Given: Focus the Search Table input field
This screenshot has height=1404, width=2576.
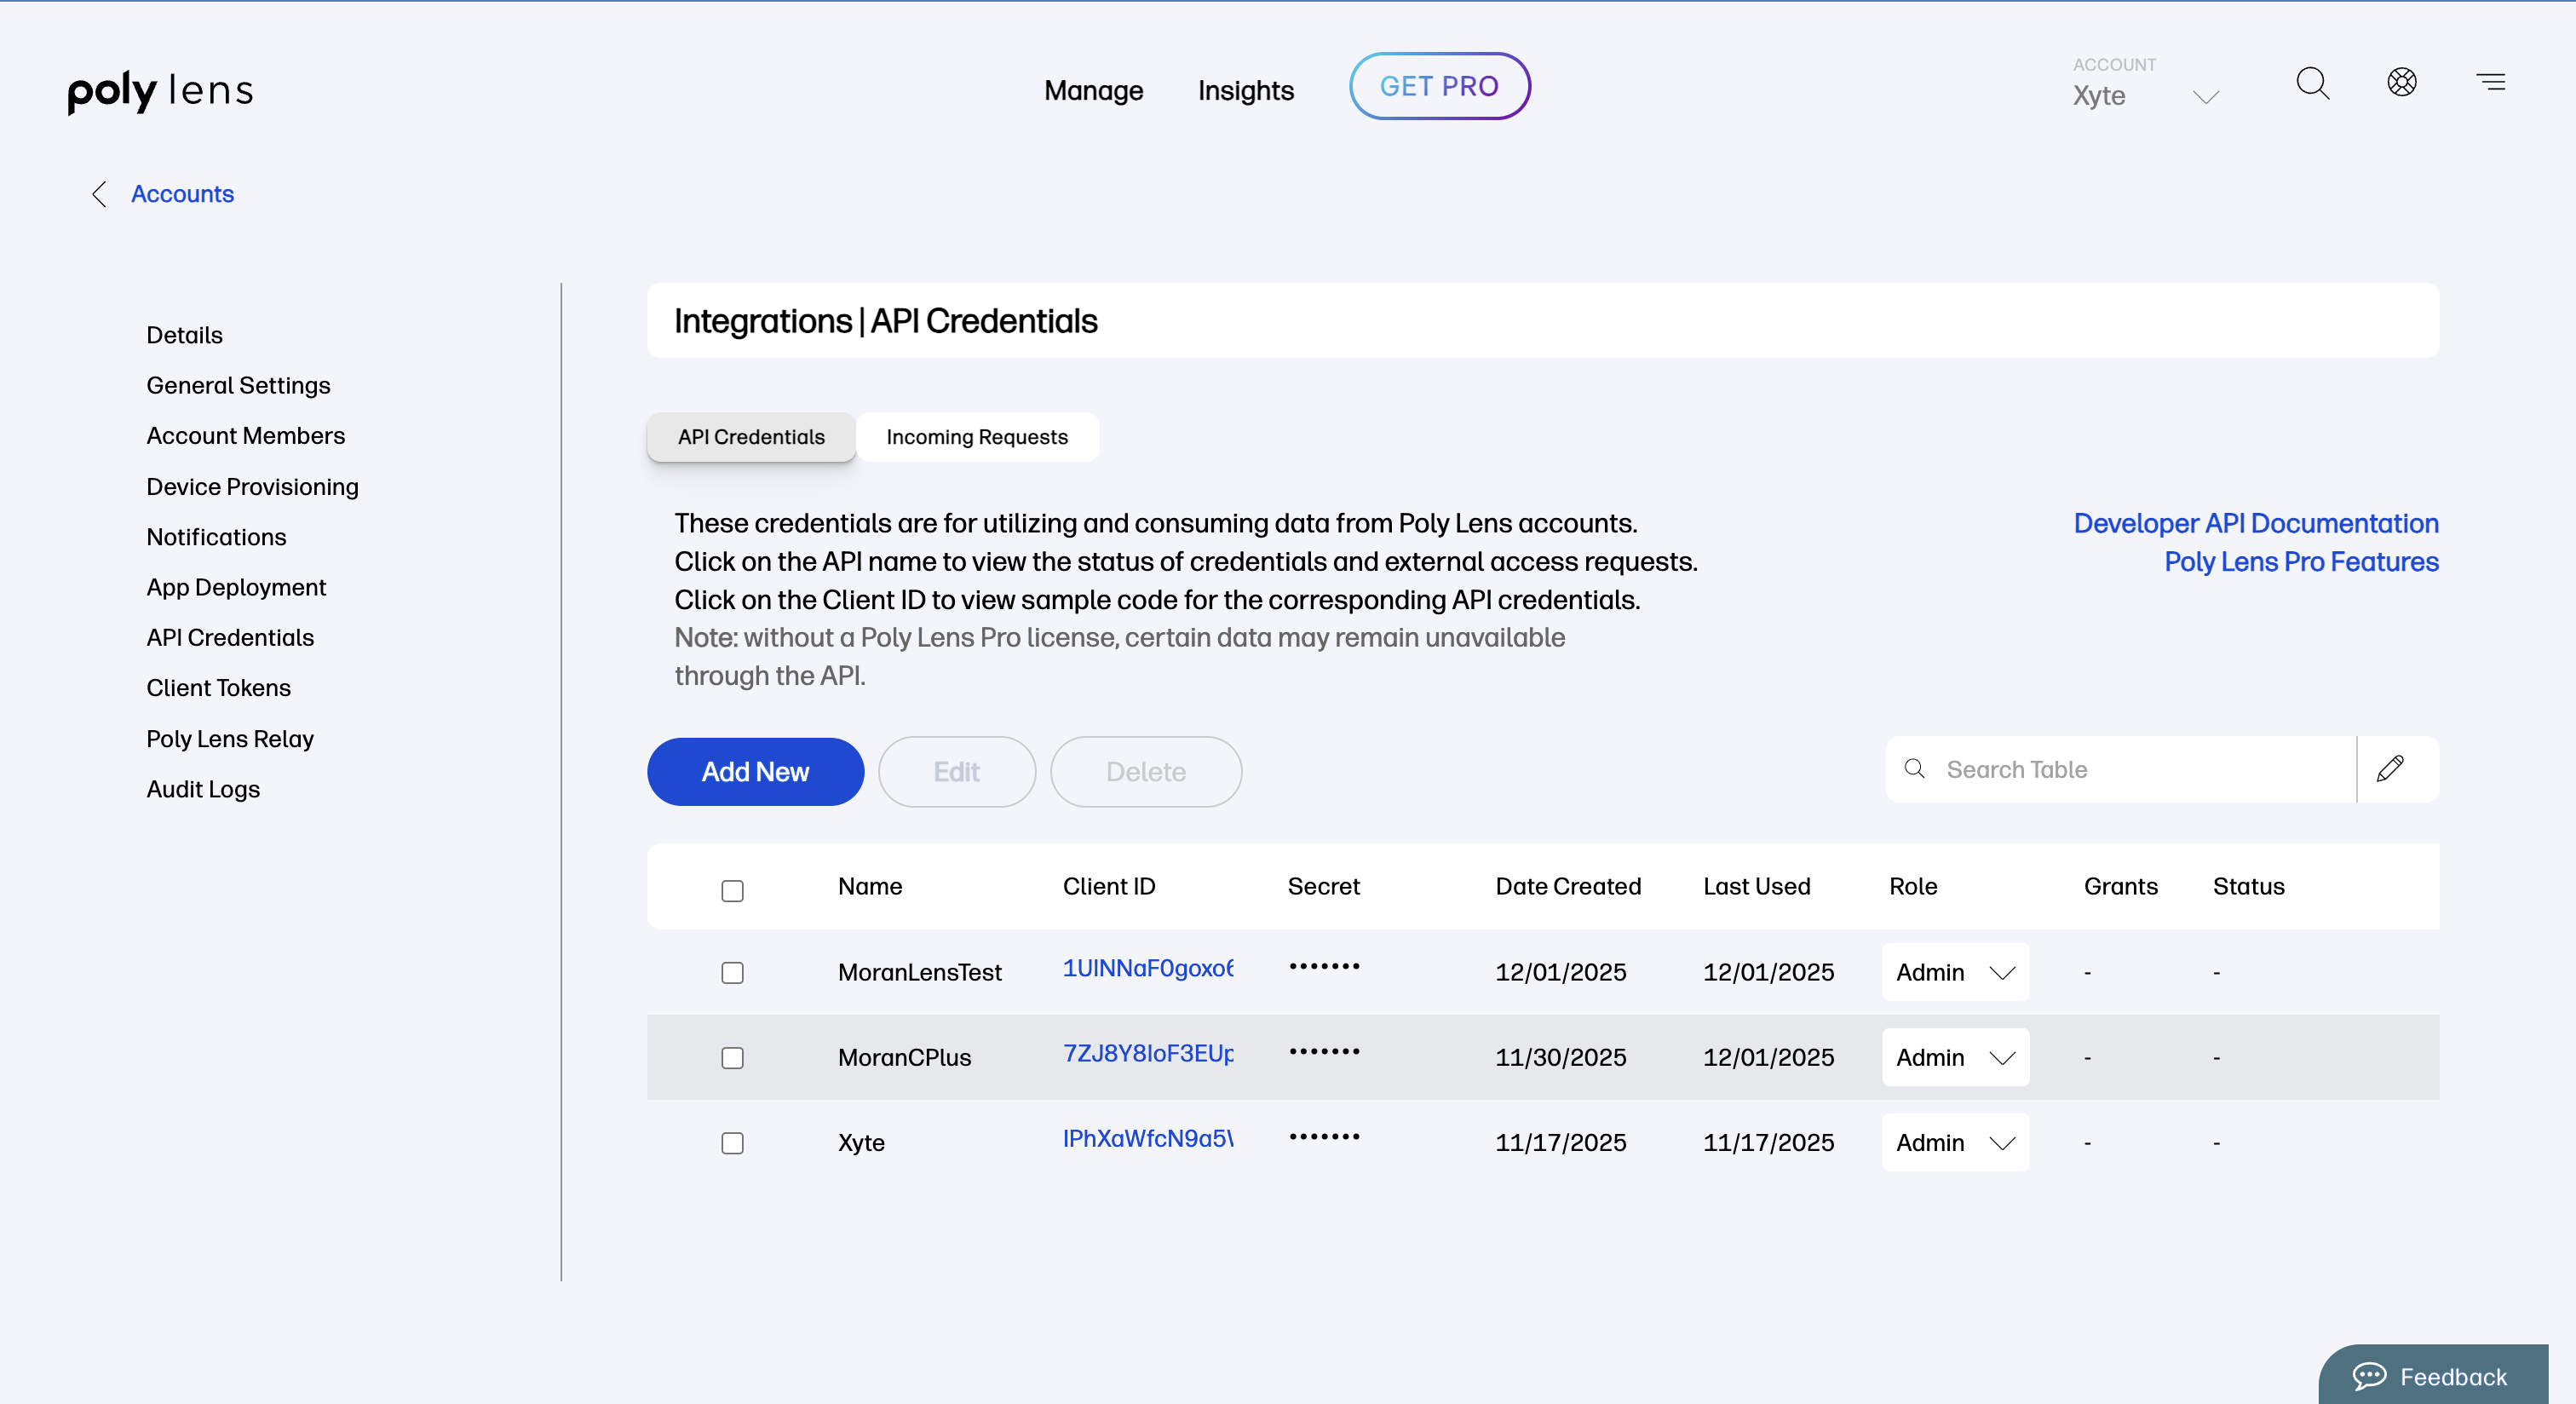Looking at the screenshot, I should (x=2140, y=769).
